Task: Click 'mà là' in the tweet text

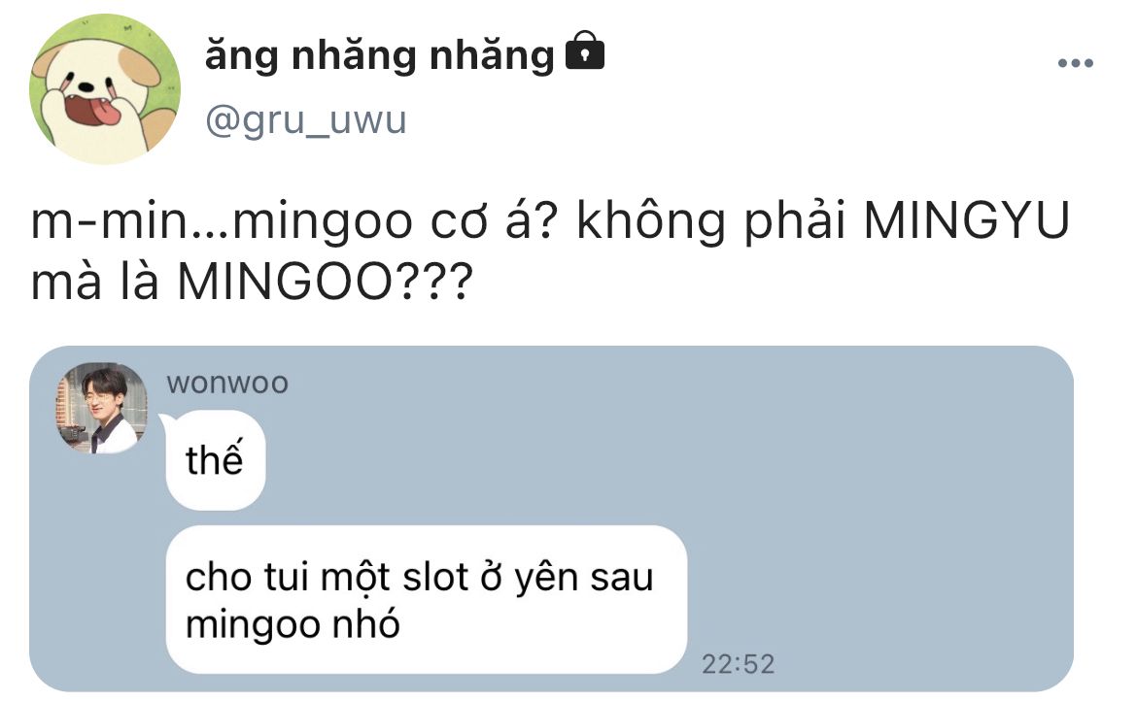Action: pyautogui.click(x=94, y=281)
